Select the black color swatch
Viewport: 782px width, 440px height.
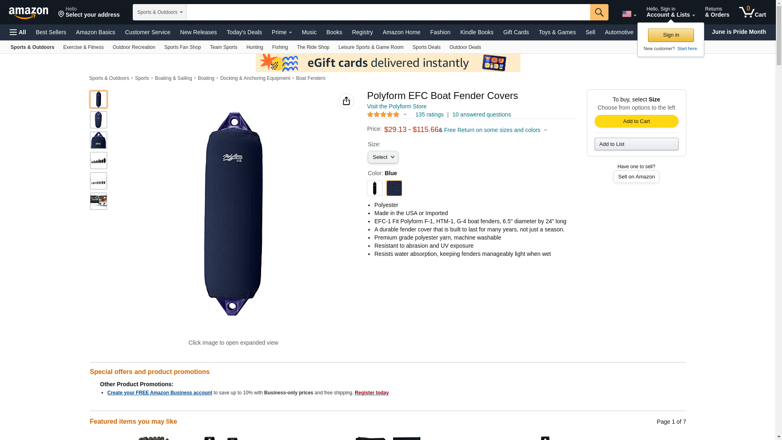tap(374, 188)
